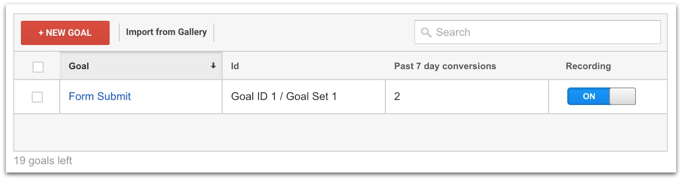This screenshot has width=682, height=180.
Task: Select the Past 7 day conversions header
Action: pos(445,66)
